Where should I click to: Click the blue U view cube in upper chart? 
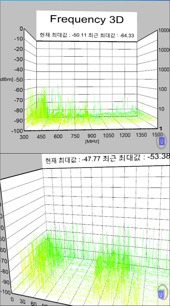tap(162, 141)
